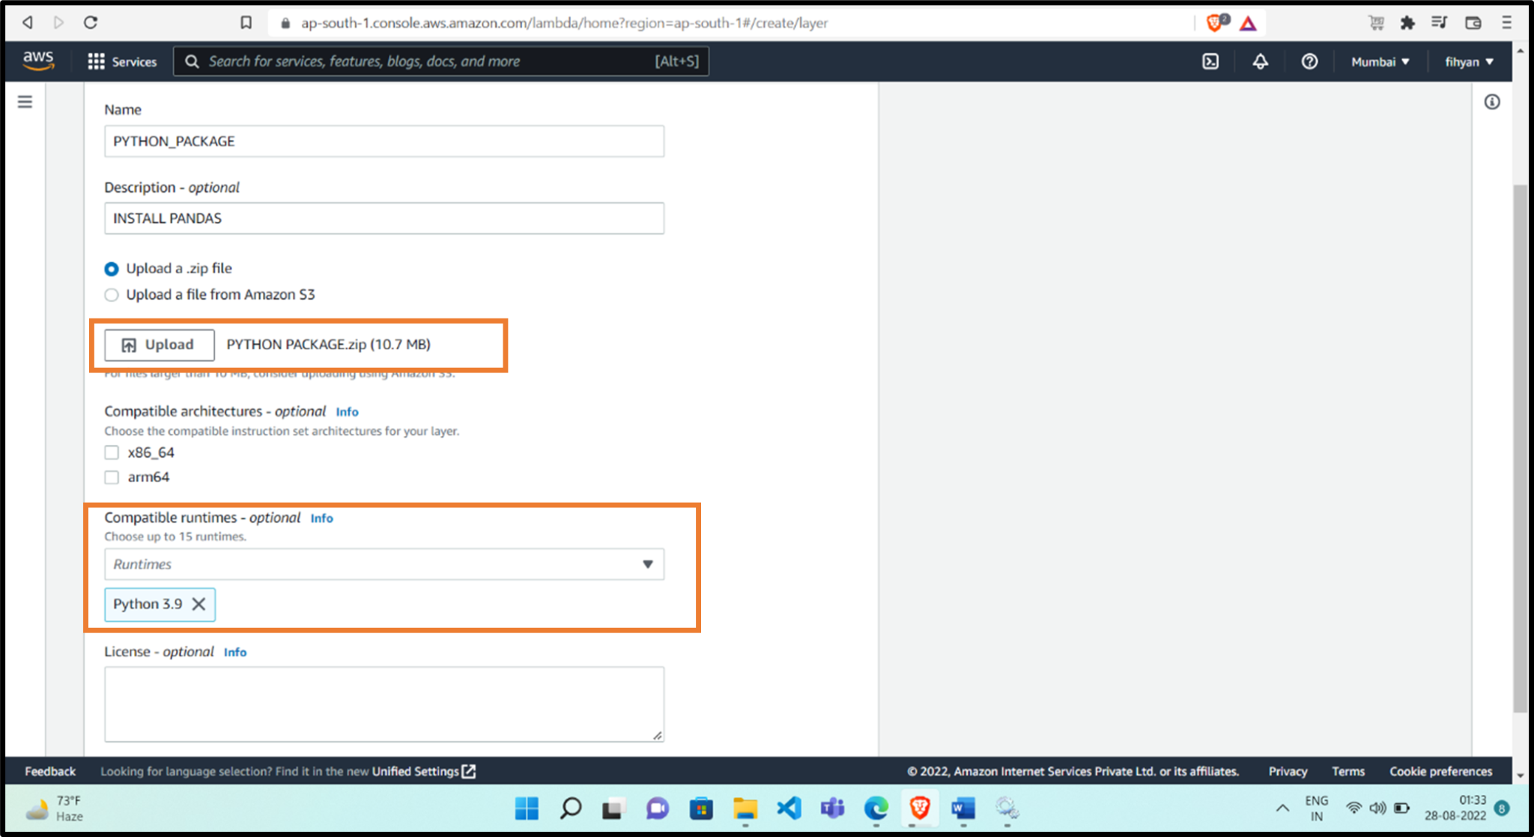Check the arm64 architecture box
The height and width of the screenshot is (837, 1534).
tap(112, 477)
